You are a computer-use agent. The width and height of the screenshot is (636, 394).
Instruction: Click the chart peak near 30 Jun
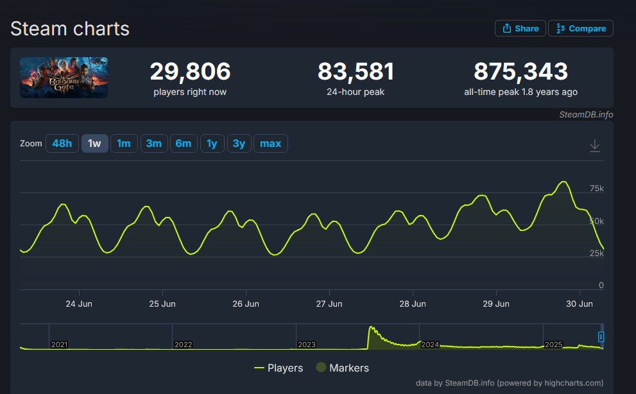tap(564, 182)
